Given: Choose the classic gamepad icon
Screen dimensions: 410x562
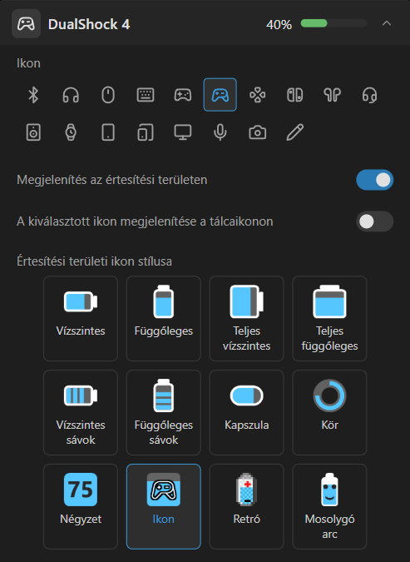Looking at the screenshot, I should click(x=183, y=95).
